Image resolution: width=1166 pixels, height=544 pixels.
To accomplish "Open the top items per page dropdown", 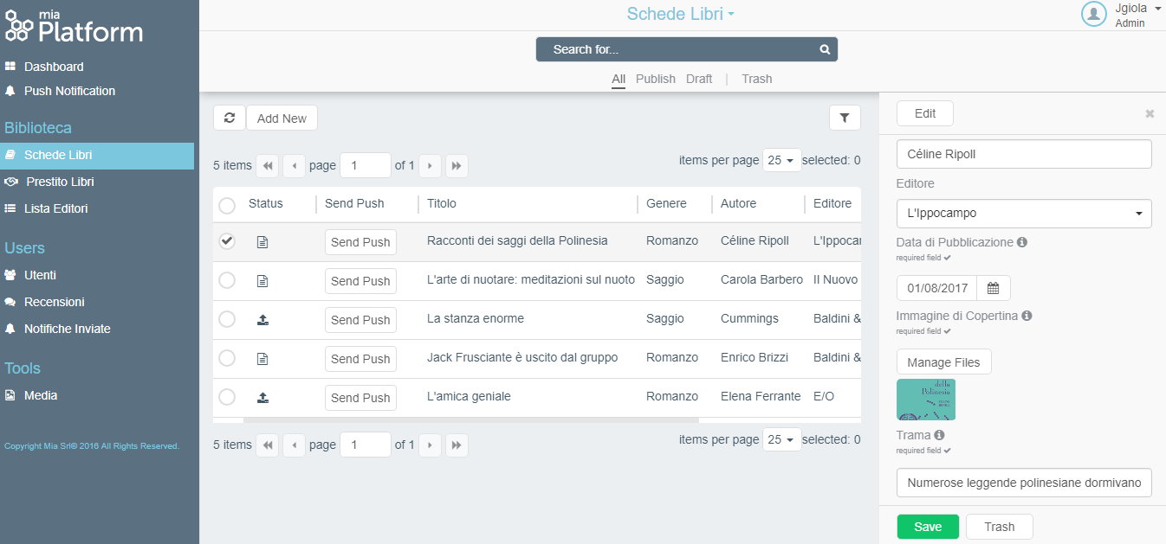I will pyautogui.click(x=781, y=160).
